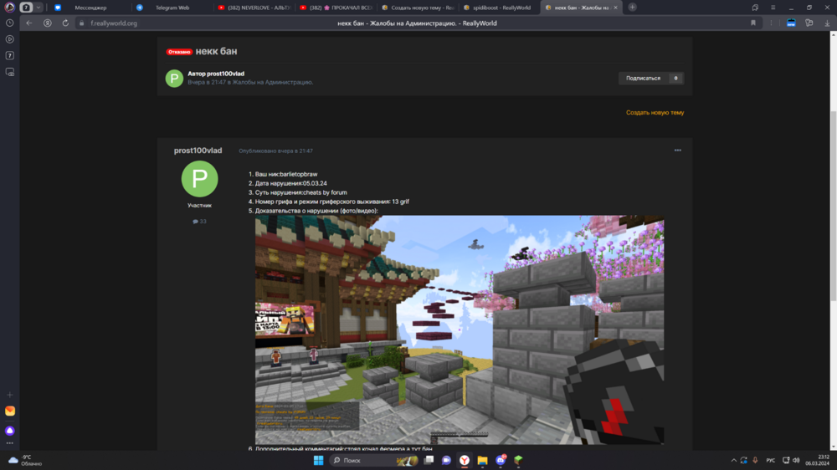The image size is (837, 470).
Task: Open the browser history clock icon in the sidebar
Action: (9, 23)
